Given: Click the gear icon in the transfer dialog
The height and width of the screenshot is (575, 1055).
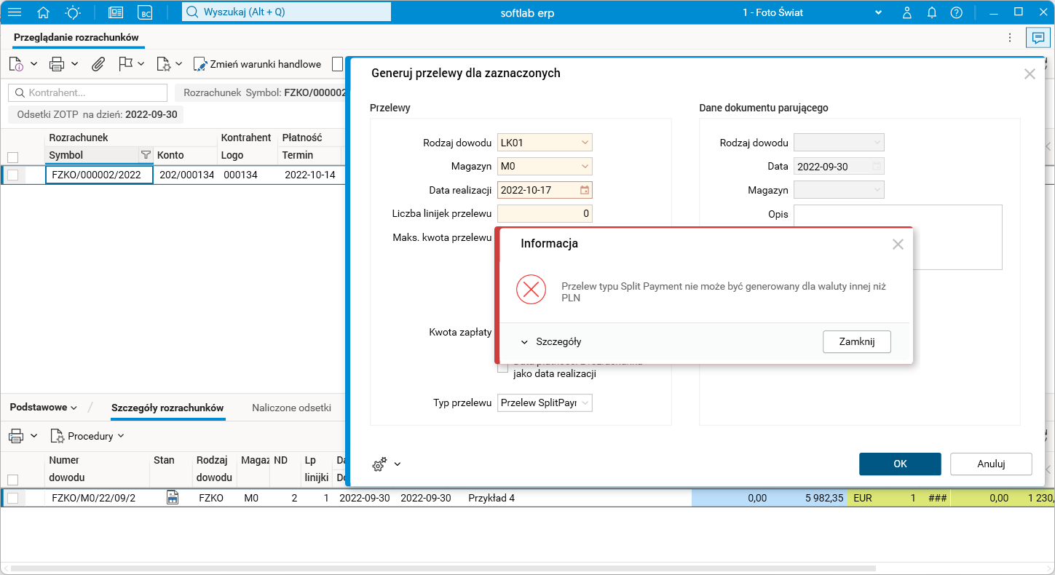Looking at the screenshot, I should [x=379, y=464].
